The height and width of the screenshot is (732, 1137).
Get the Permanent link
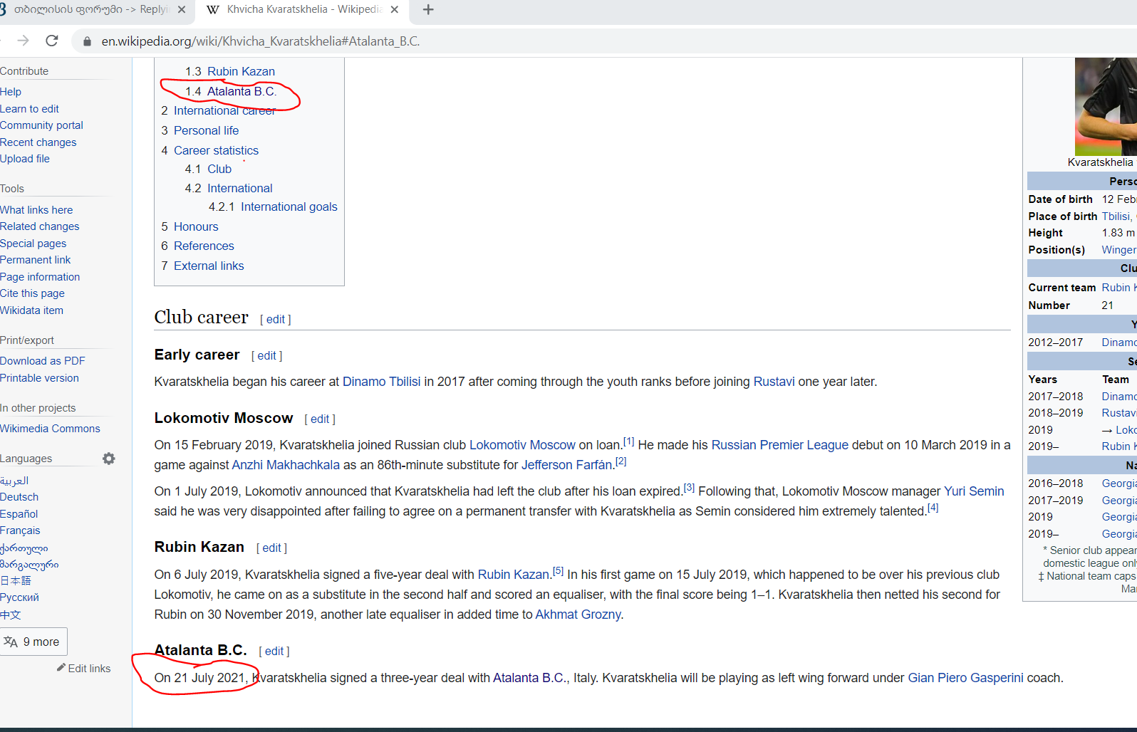click(35, 260)
